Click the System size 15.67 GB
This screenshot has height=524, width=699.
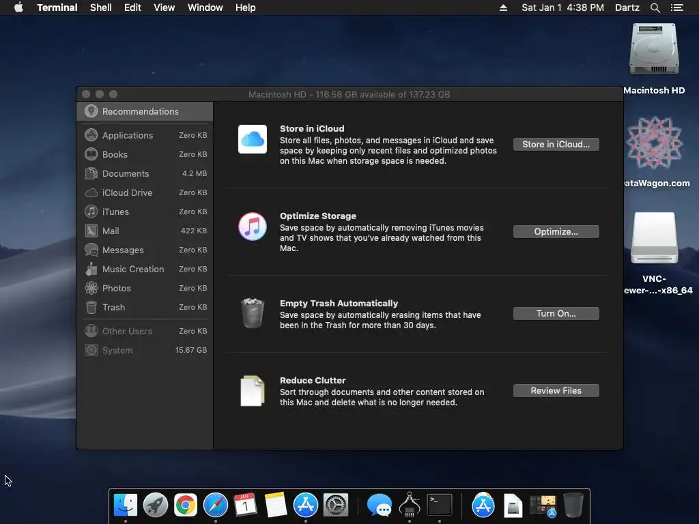(191, 350)
